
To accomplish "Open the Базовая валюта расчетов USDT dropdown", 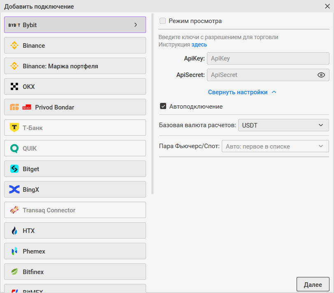I will point(283,125).
